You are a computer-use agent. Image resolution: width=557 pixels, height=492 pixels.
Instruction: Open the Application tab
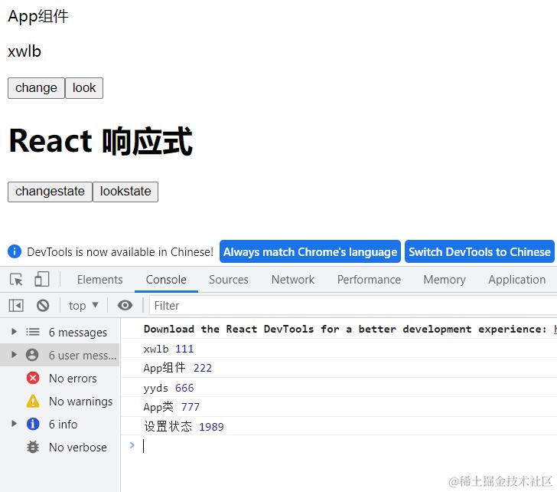(x=517, y=280)
